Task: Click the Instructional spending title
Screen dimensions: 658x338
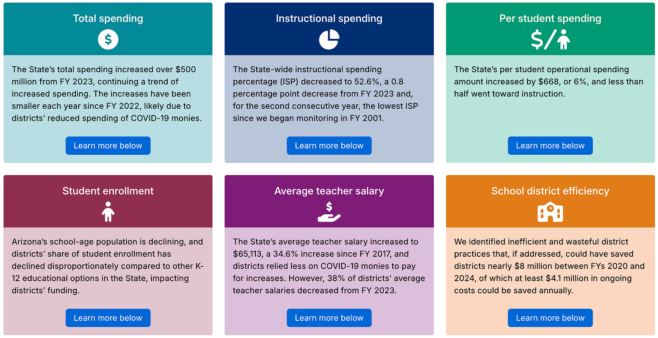Action: coord(329,19)
